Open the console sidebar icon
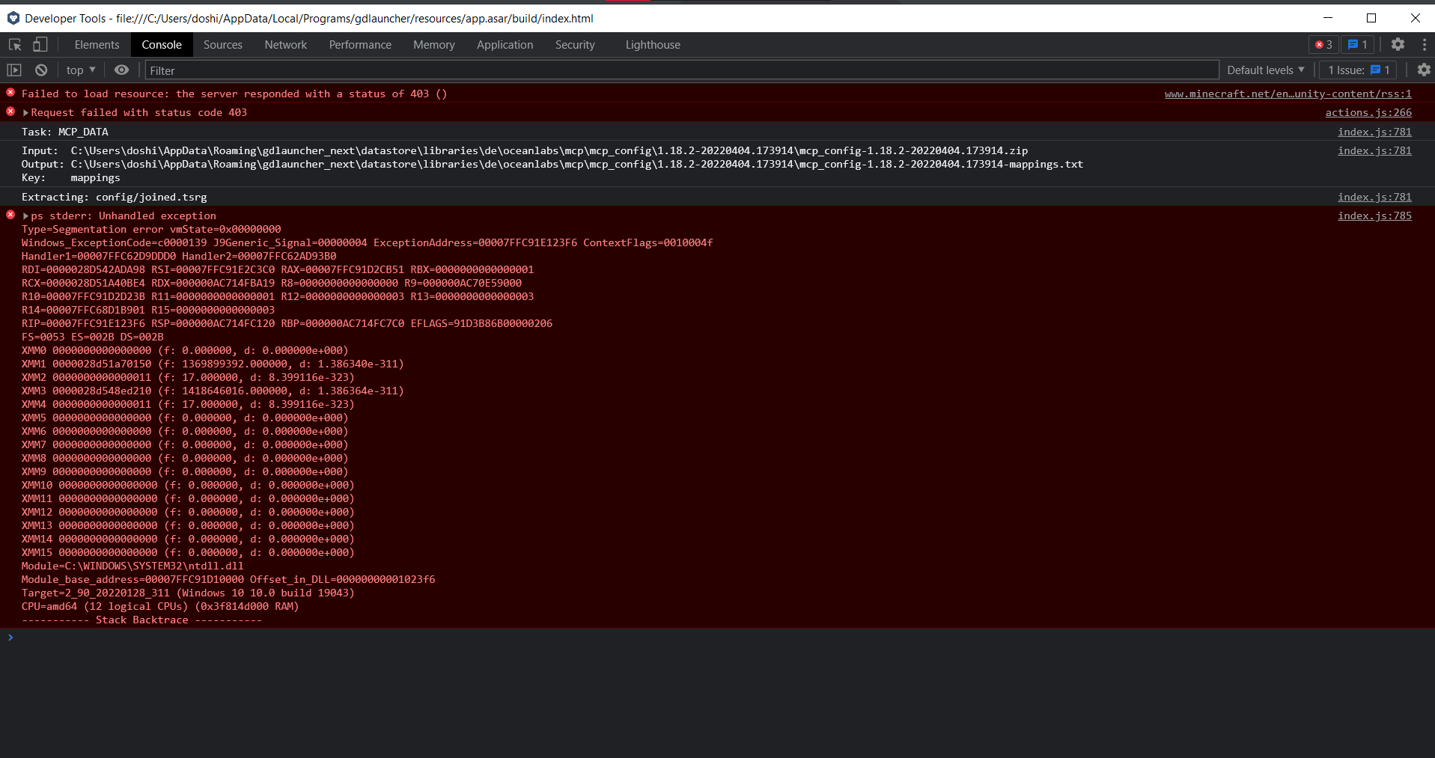The width and height of the screenshot is (1435, 758). click(x=14, y=70)
